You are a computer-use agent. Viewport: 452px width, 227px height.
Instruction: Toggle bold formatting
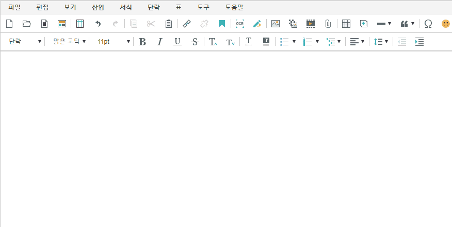click(x=142, y=42)
